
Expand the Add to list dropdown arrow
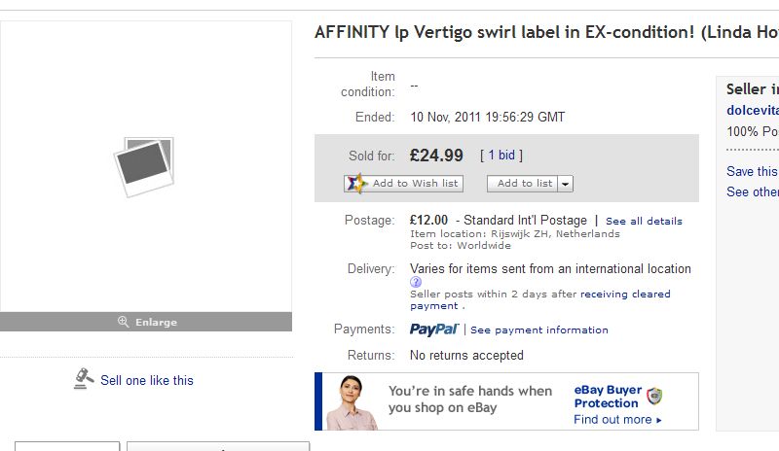566,184
